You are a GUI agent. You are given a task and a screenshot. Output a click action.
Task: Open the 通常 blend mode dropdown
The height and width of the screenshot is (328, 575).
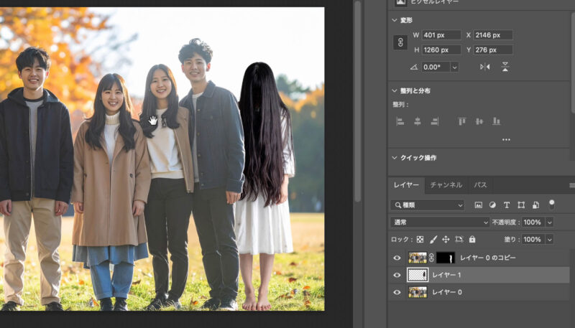tap(440, 222)
